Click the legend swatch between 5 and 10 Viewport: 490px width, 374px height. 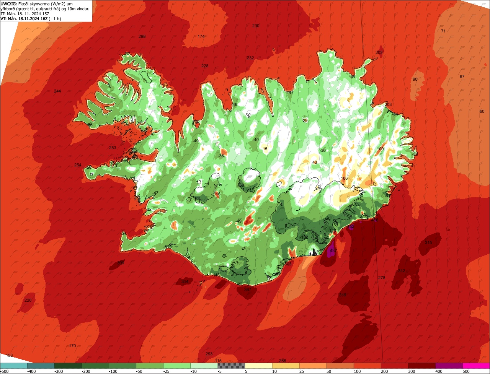tap(258, 365)
